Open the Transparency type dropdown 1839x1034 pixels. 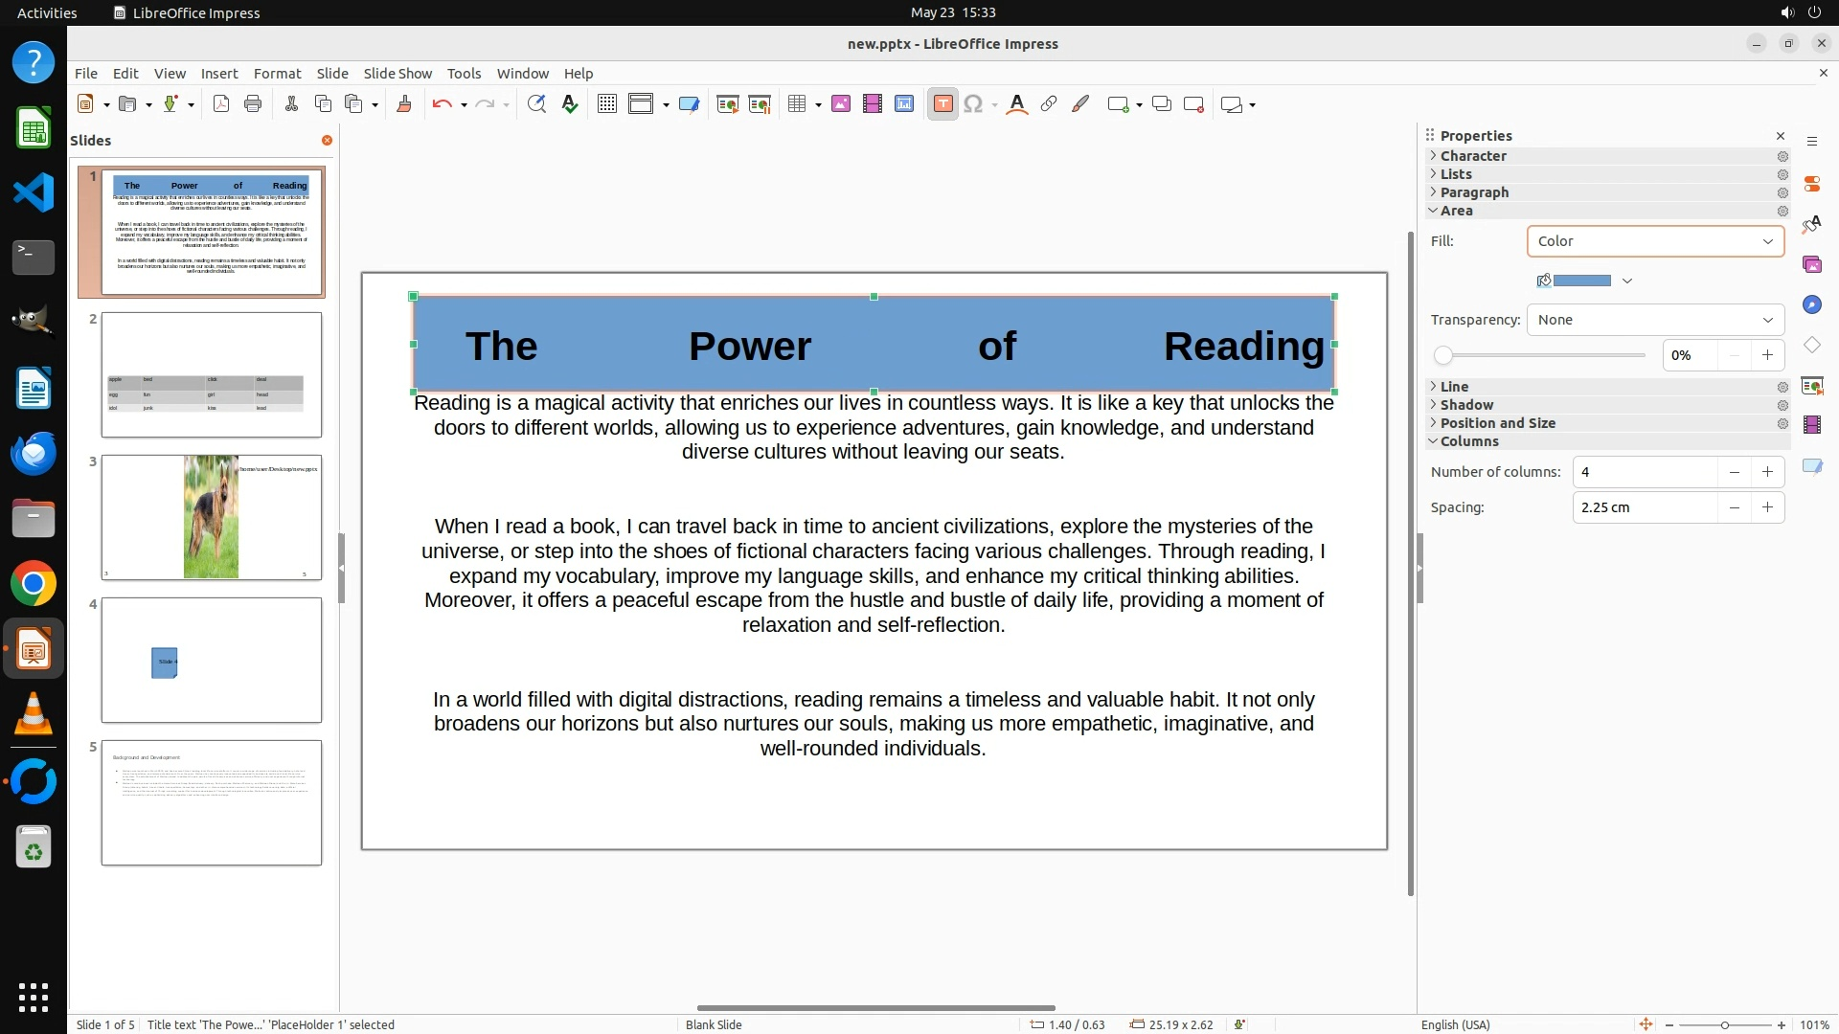point(1655,320)
